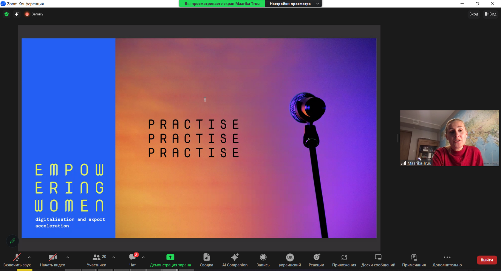This screenshot has height=271, width=501.
Task: Click the green encryption shield icon
Action: [x=7, y=14]
